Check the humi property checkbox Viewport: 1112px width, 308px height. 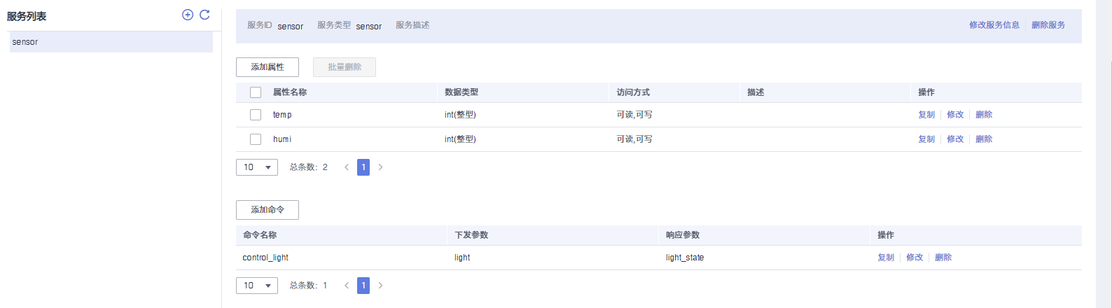click(256, 139)
